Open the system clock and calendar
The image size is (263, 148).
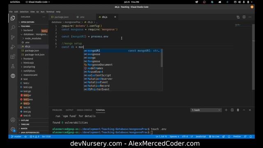click(131, 2)
